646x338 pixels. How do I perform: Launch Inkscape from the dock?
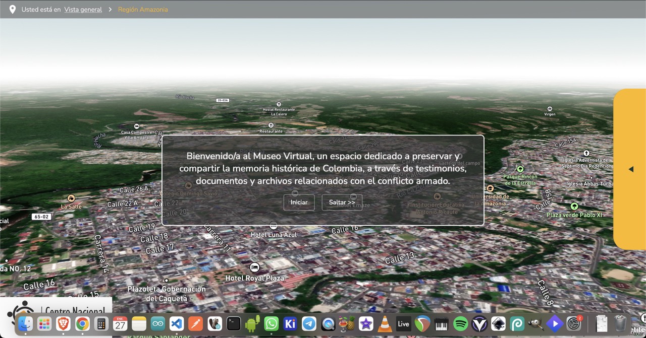[x=498, y=324]
